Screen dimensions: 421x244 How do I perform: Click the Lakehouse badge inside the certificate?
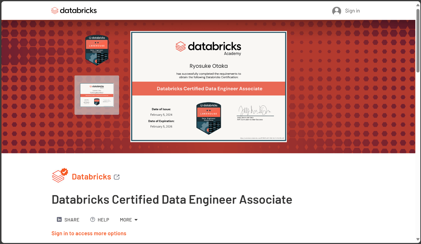209,118
